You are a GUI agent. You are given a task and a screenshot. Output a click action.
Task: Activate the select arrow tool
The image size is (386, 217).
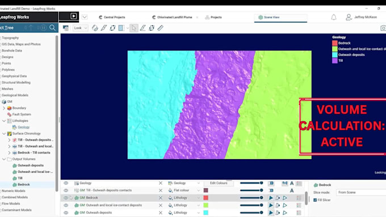tap(133, 28)
